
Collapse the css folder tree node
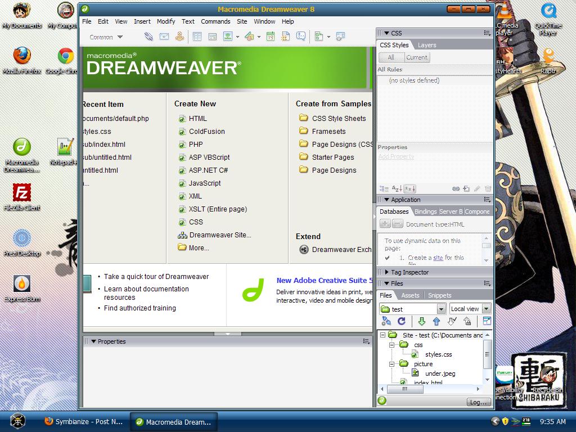click(392, 345)
